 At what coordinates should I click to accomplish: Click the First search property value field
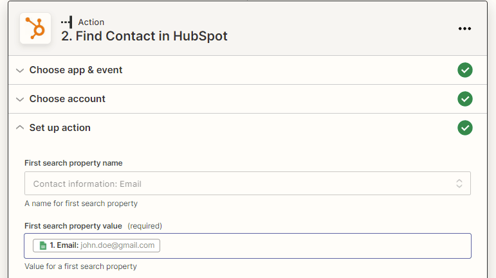[248, 246]
